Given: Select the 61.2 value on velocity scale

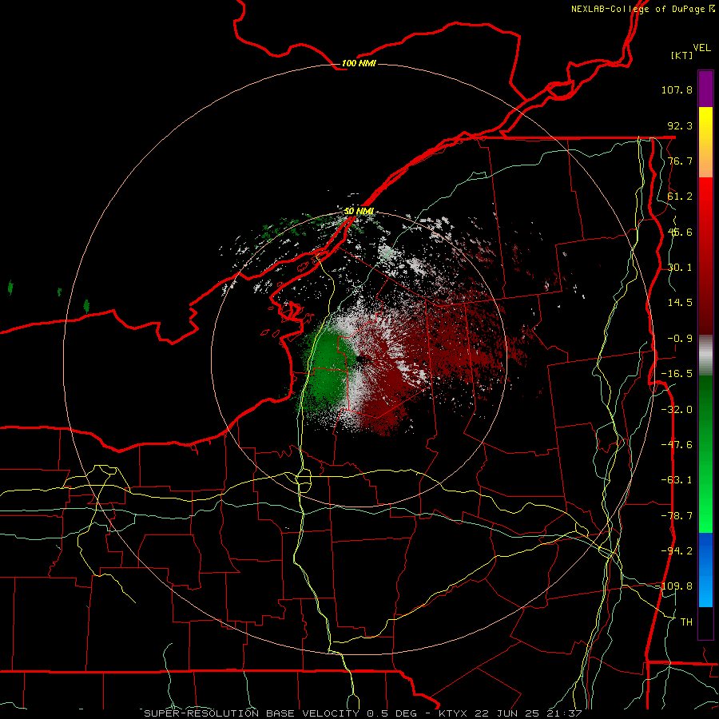Looking at the screenshot, I should 680,197.
